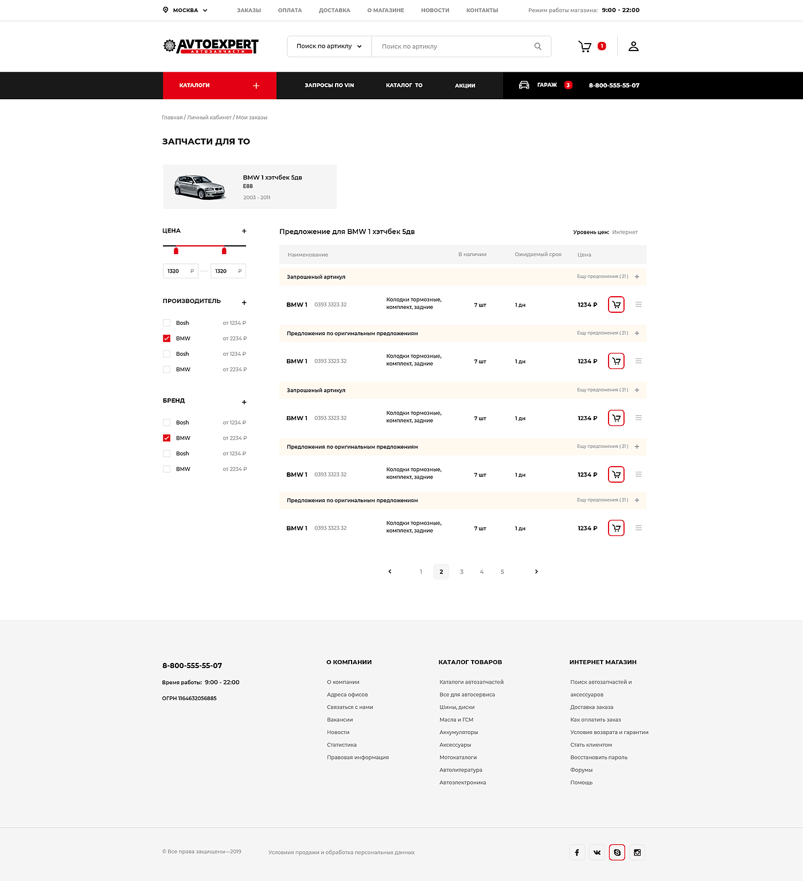Expand the Цена filter section
This screenshot has width=803, height=881.
(244, 231)
